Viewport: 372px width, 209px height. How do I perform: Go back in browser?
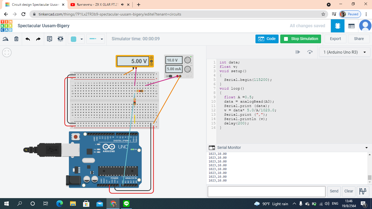(x=6, y=14)
